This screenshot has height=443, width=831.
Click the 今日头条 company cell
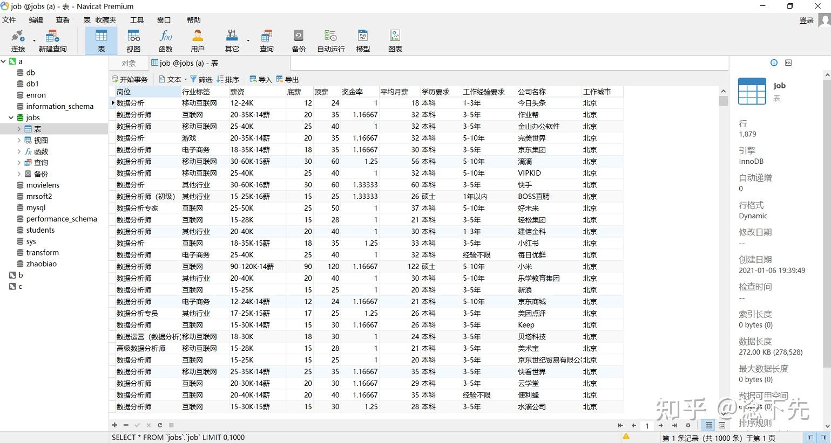click(549, 103)
